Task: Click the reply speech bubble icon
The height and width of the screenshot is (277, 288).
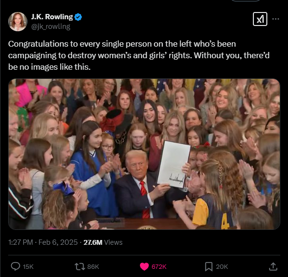Action: pos(15,266)
